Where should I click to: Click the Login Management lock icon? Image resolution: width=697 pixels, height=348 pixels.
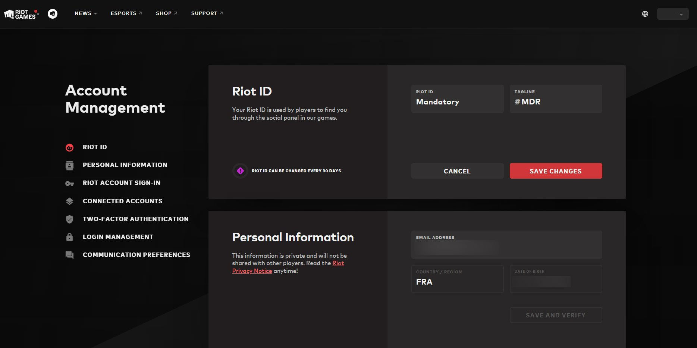coord(69,237)
